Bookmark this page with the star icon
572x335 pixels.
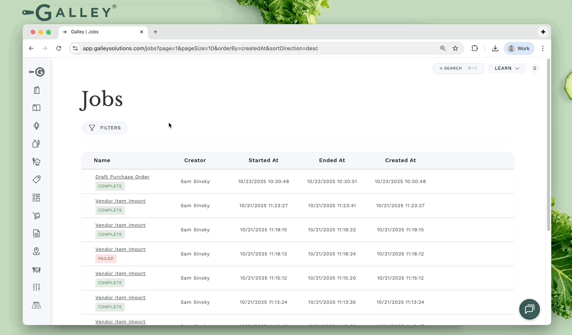pos(455,48)
